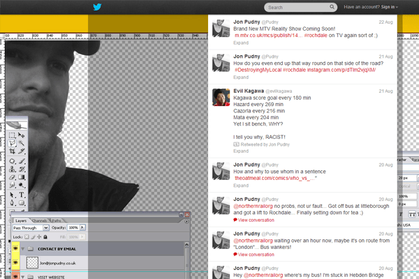Select the Clone Stamp tool
Screen dimensions: 419x279
pos(12,169)
